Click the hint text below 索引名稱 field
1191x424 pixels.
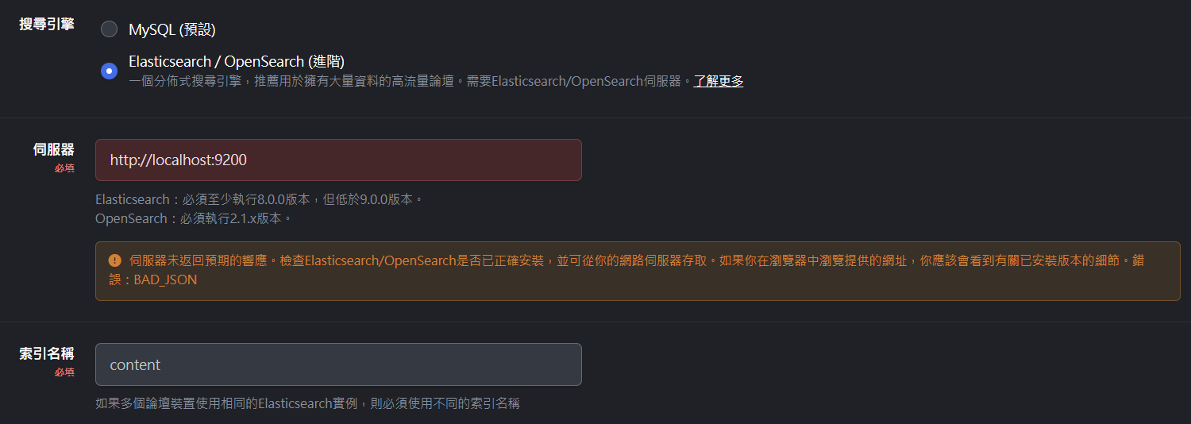point(307,403)
